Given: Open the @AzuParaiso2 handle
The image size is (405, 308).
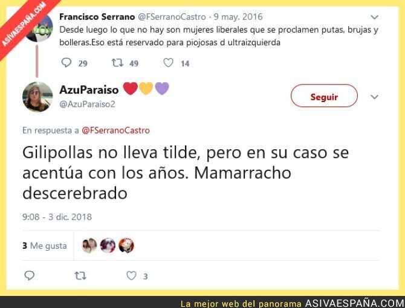Looking at the screenshot, I should (87, 104).
